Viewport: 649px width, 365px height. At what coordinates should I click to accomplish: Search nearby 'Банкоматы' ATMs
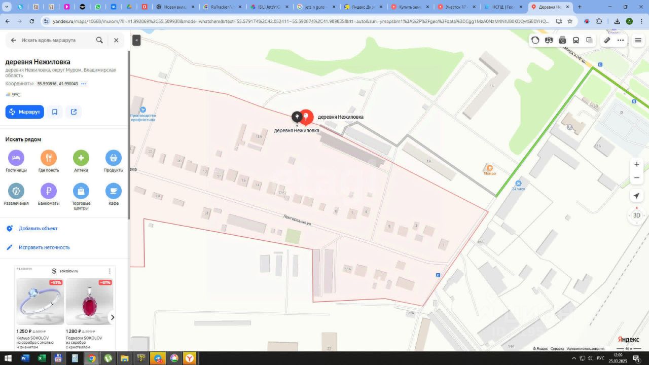coord(49,195)
